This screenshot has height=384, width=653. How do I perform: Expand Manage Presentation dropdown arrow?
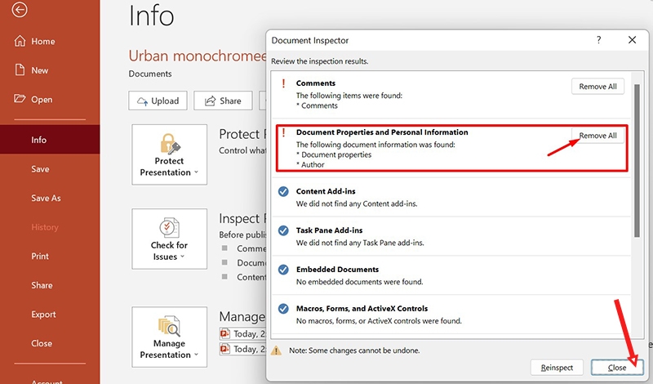click(x=196, y=355)
